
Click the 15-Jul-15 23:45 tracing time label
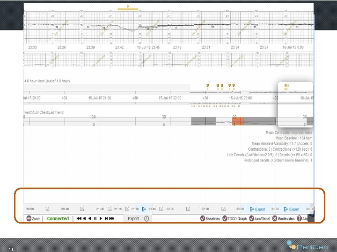[148, 47]
